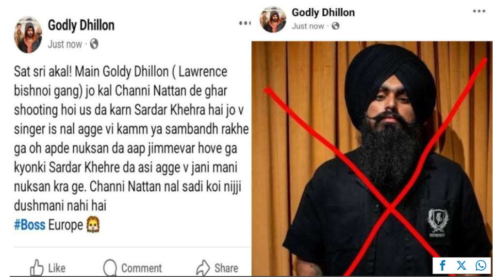Click the public globe icon on right post
Screen dimensions: 496x277
click(x=336, y=26)
